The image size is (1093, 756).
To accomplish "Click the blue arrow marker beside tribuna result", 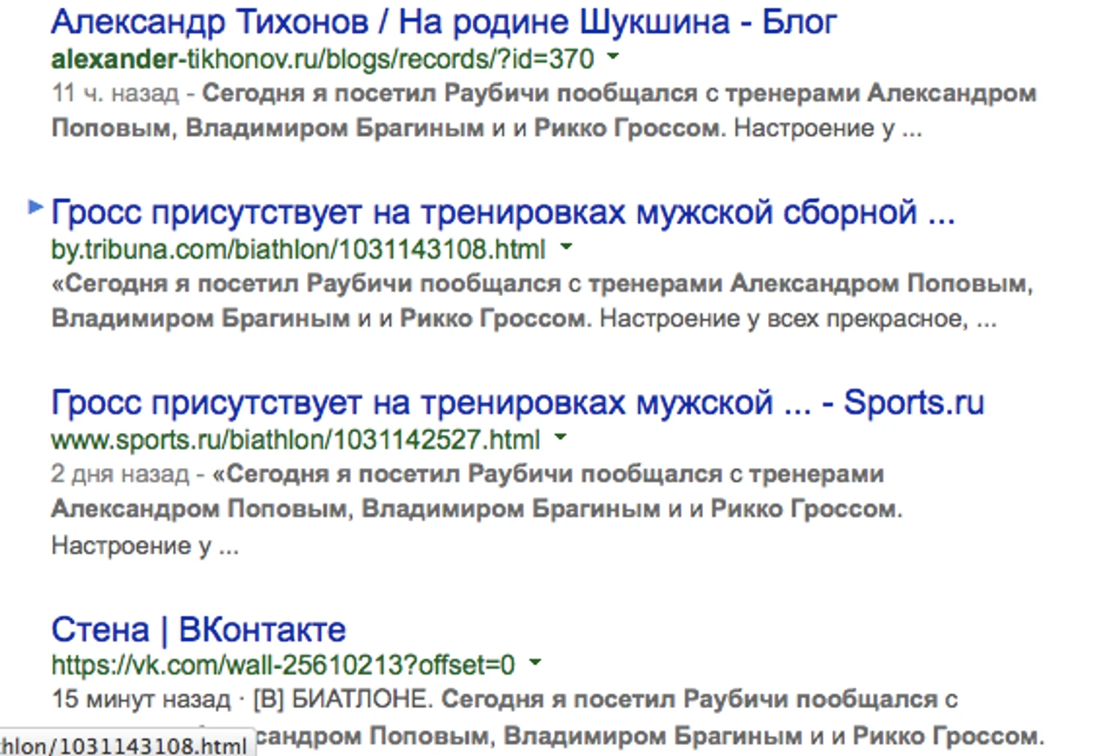I will click(35, 207).
